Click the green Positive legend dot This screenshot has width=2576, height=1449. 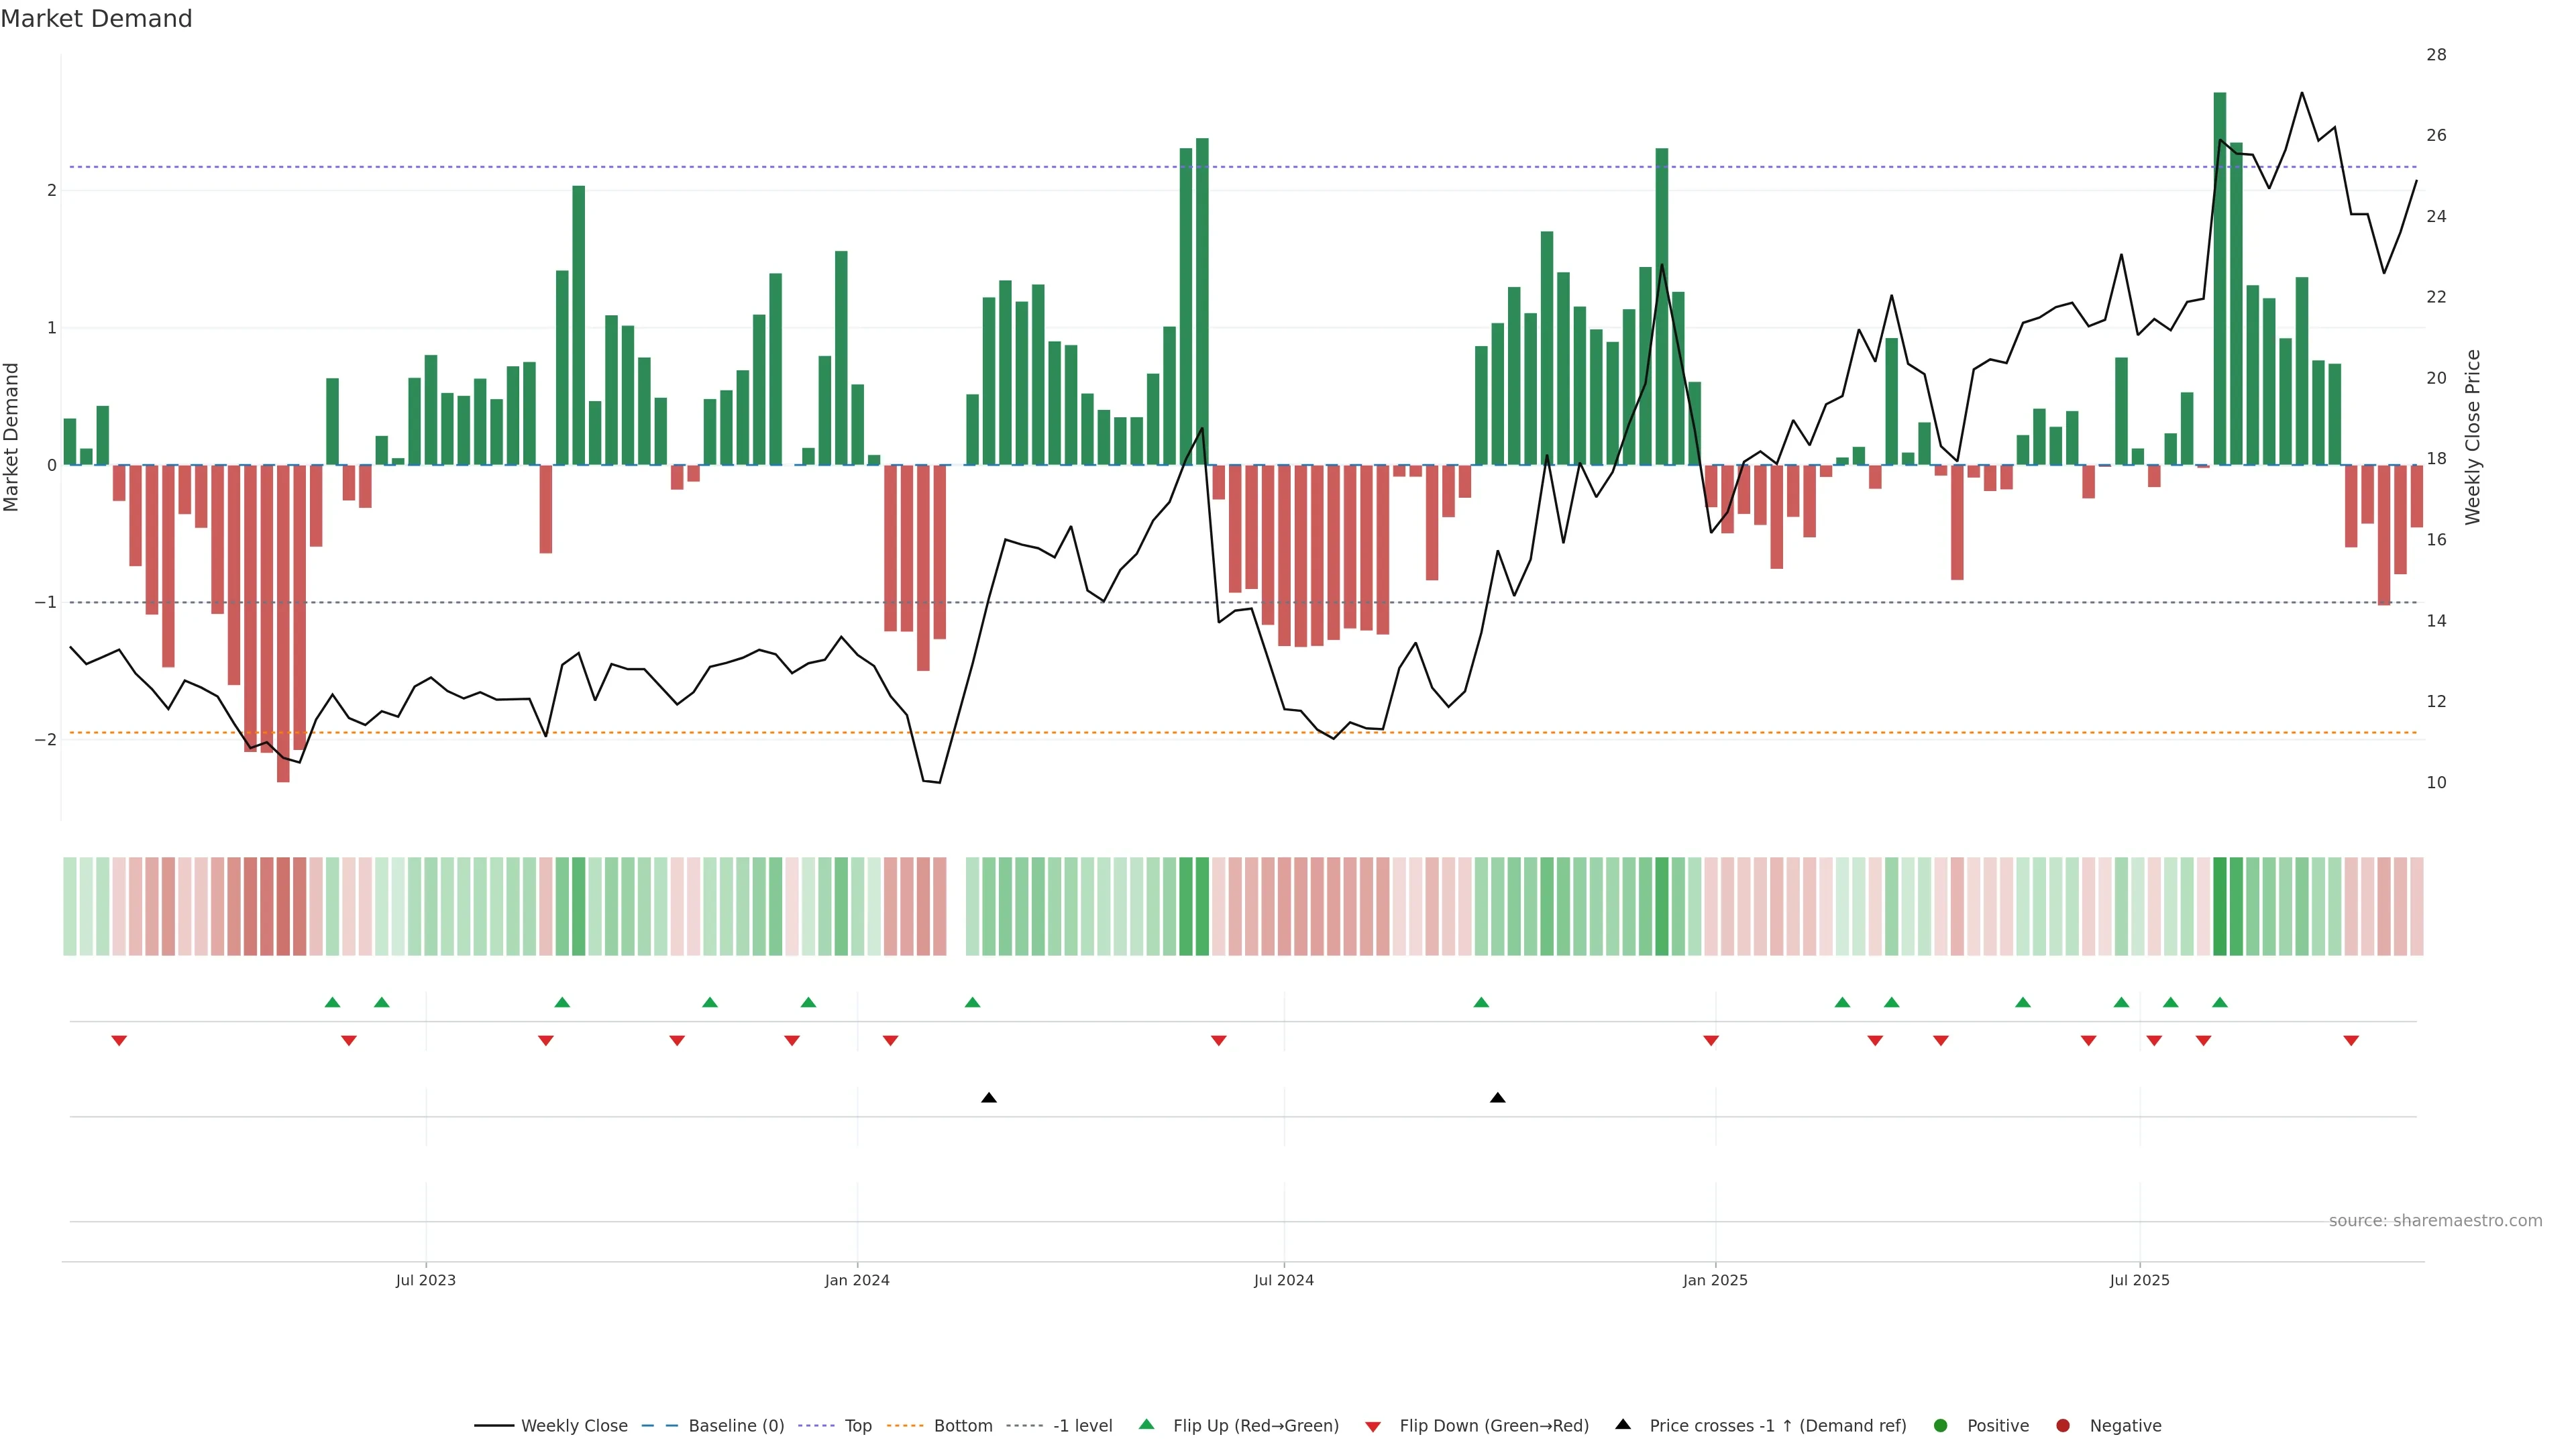(1941, 1426)
